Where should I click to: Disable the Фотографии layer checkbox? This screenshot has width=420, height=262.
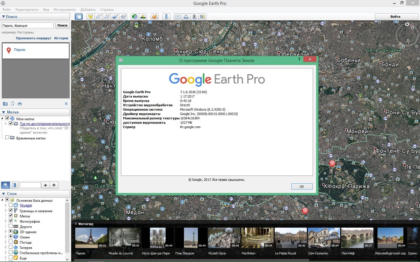click(x=11, y=221)
